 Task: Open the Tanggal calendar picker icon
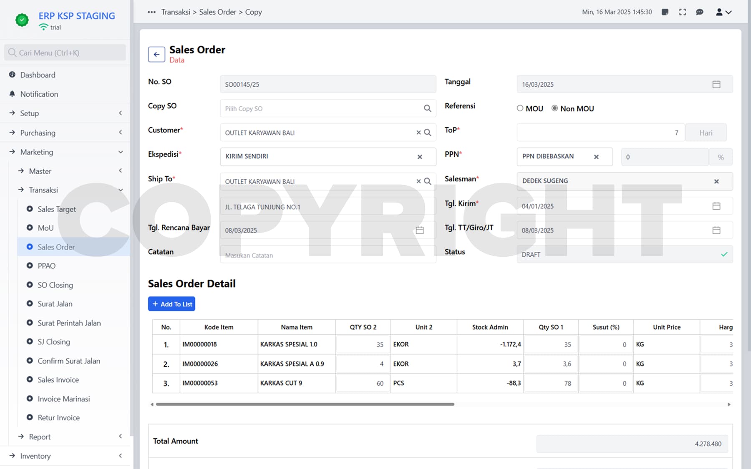[716, 84]
